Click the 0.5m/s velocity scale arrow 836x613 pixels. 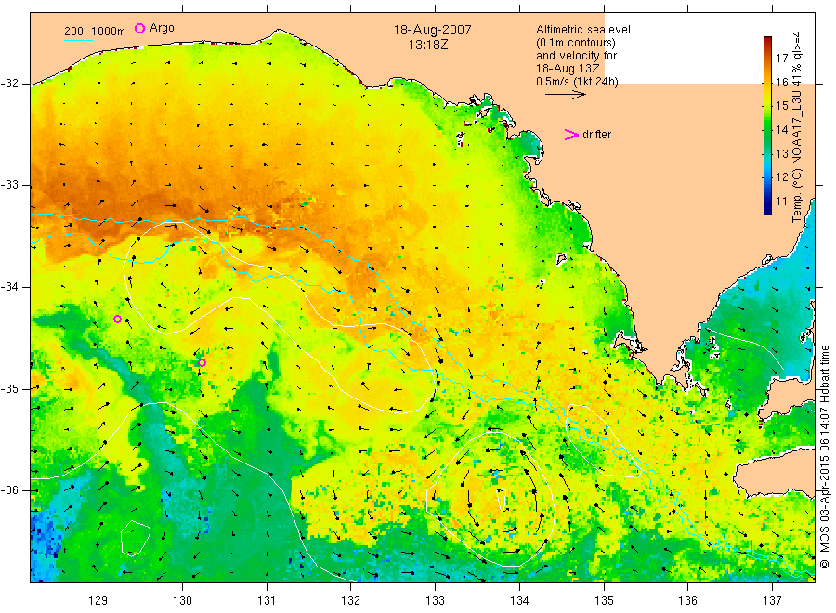point(565,95)
